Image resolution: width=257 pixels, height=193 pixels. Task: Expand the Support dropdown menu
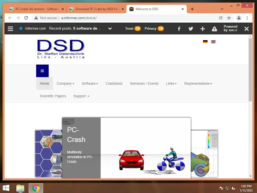pyautogui.click(x=81, y=96)
